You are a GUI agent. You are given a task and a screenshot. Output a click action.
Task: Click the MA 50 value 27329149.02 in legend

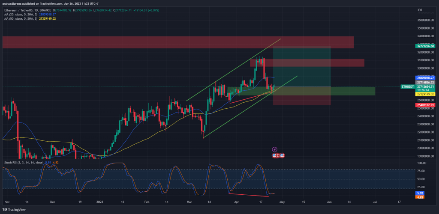click(x=47, y=18)
